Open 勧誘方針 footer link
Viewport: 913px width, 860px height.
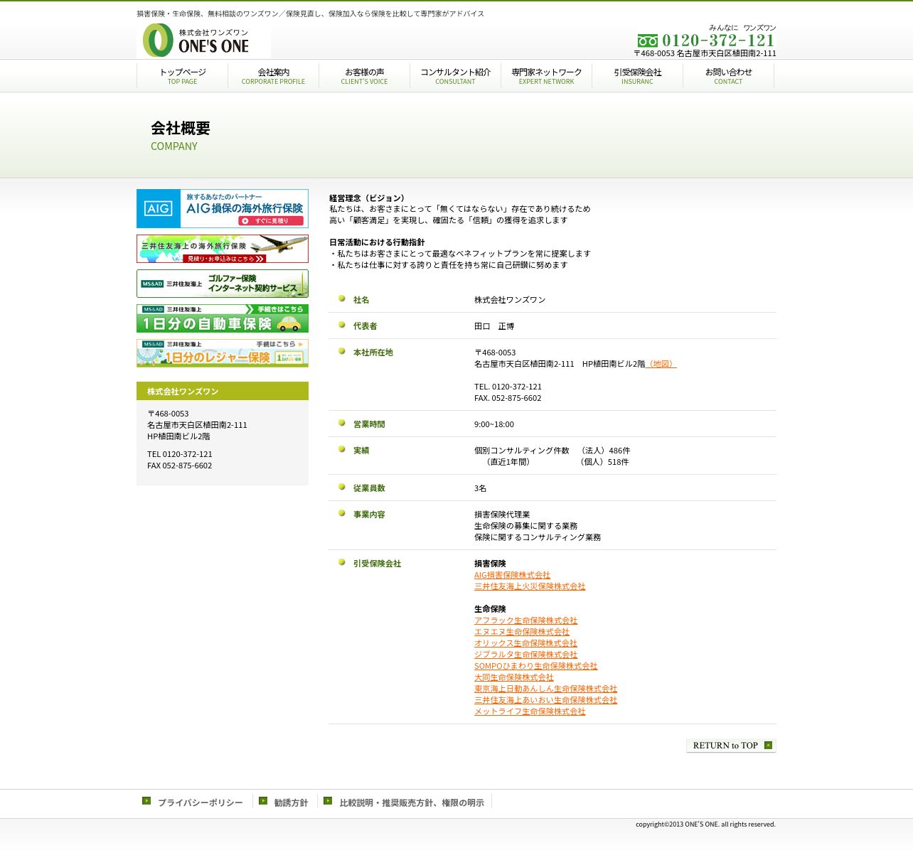(291, 802)
